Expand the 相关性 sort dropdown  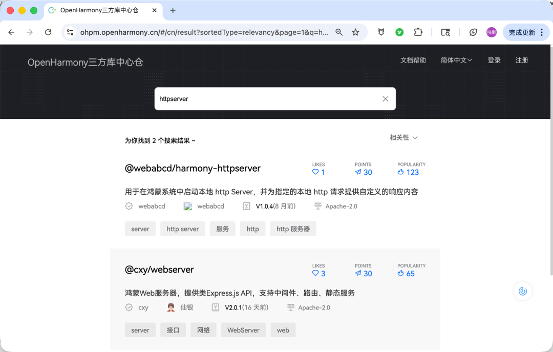pyautogui.click(x=403, y=137)
